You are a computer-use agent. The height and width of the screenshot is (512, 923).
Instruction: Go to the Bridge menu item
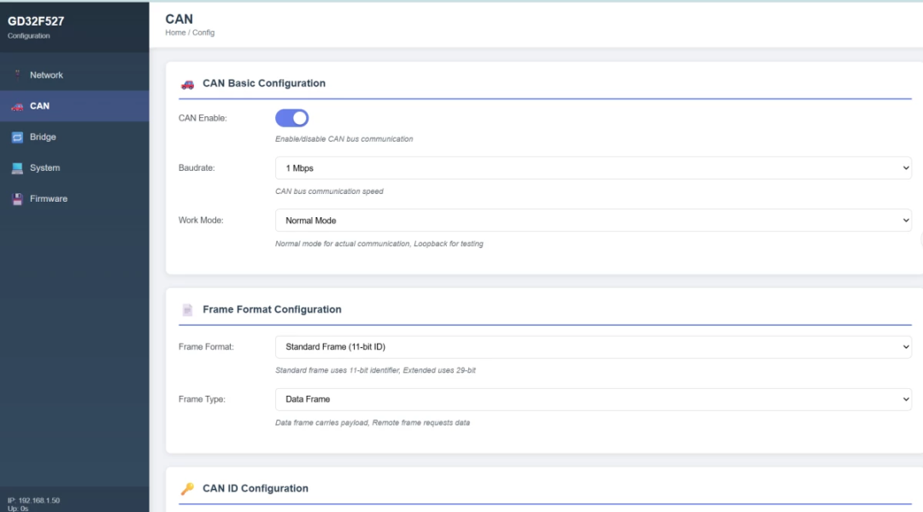coord(43,137)
